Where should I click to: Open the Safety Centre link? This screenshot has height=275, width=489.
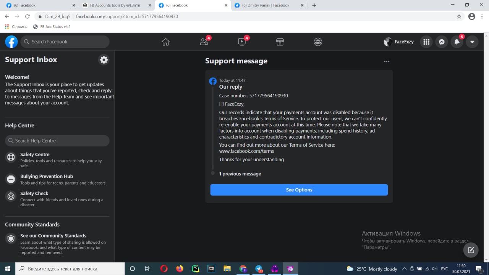pos(35,154)
